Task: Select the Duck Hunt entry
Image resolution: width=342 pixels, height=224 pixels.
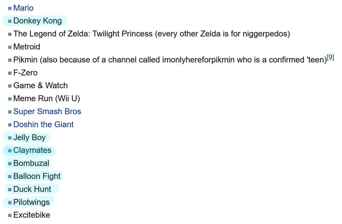Action: 32,189
